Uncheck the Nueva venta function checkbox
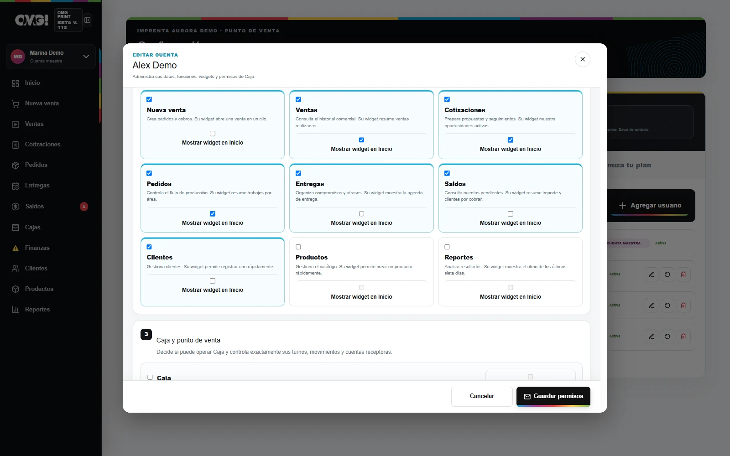Image resolution: width=730 pixels, height=456 pixels. point(149,99)
